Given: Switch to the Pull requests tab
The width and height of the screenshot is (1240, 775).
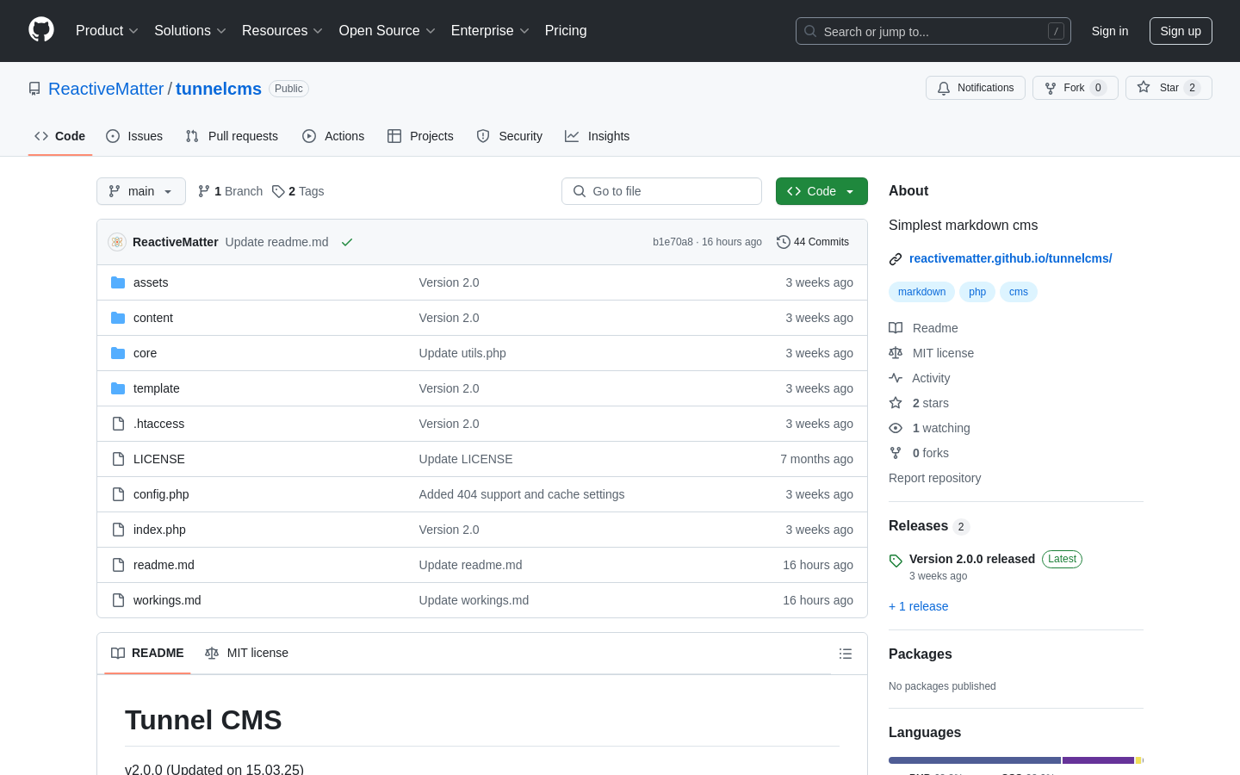Looking at the screenshot, I should [x=232, y=136].
